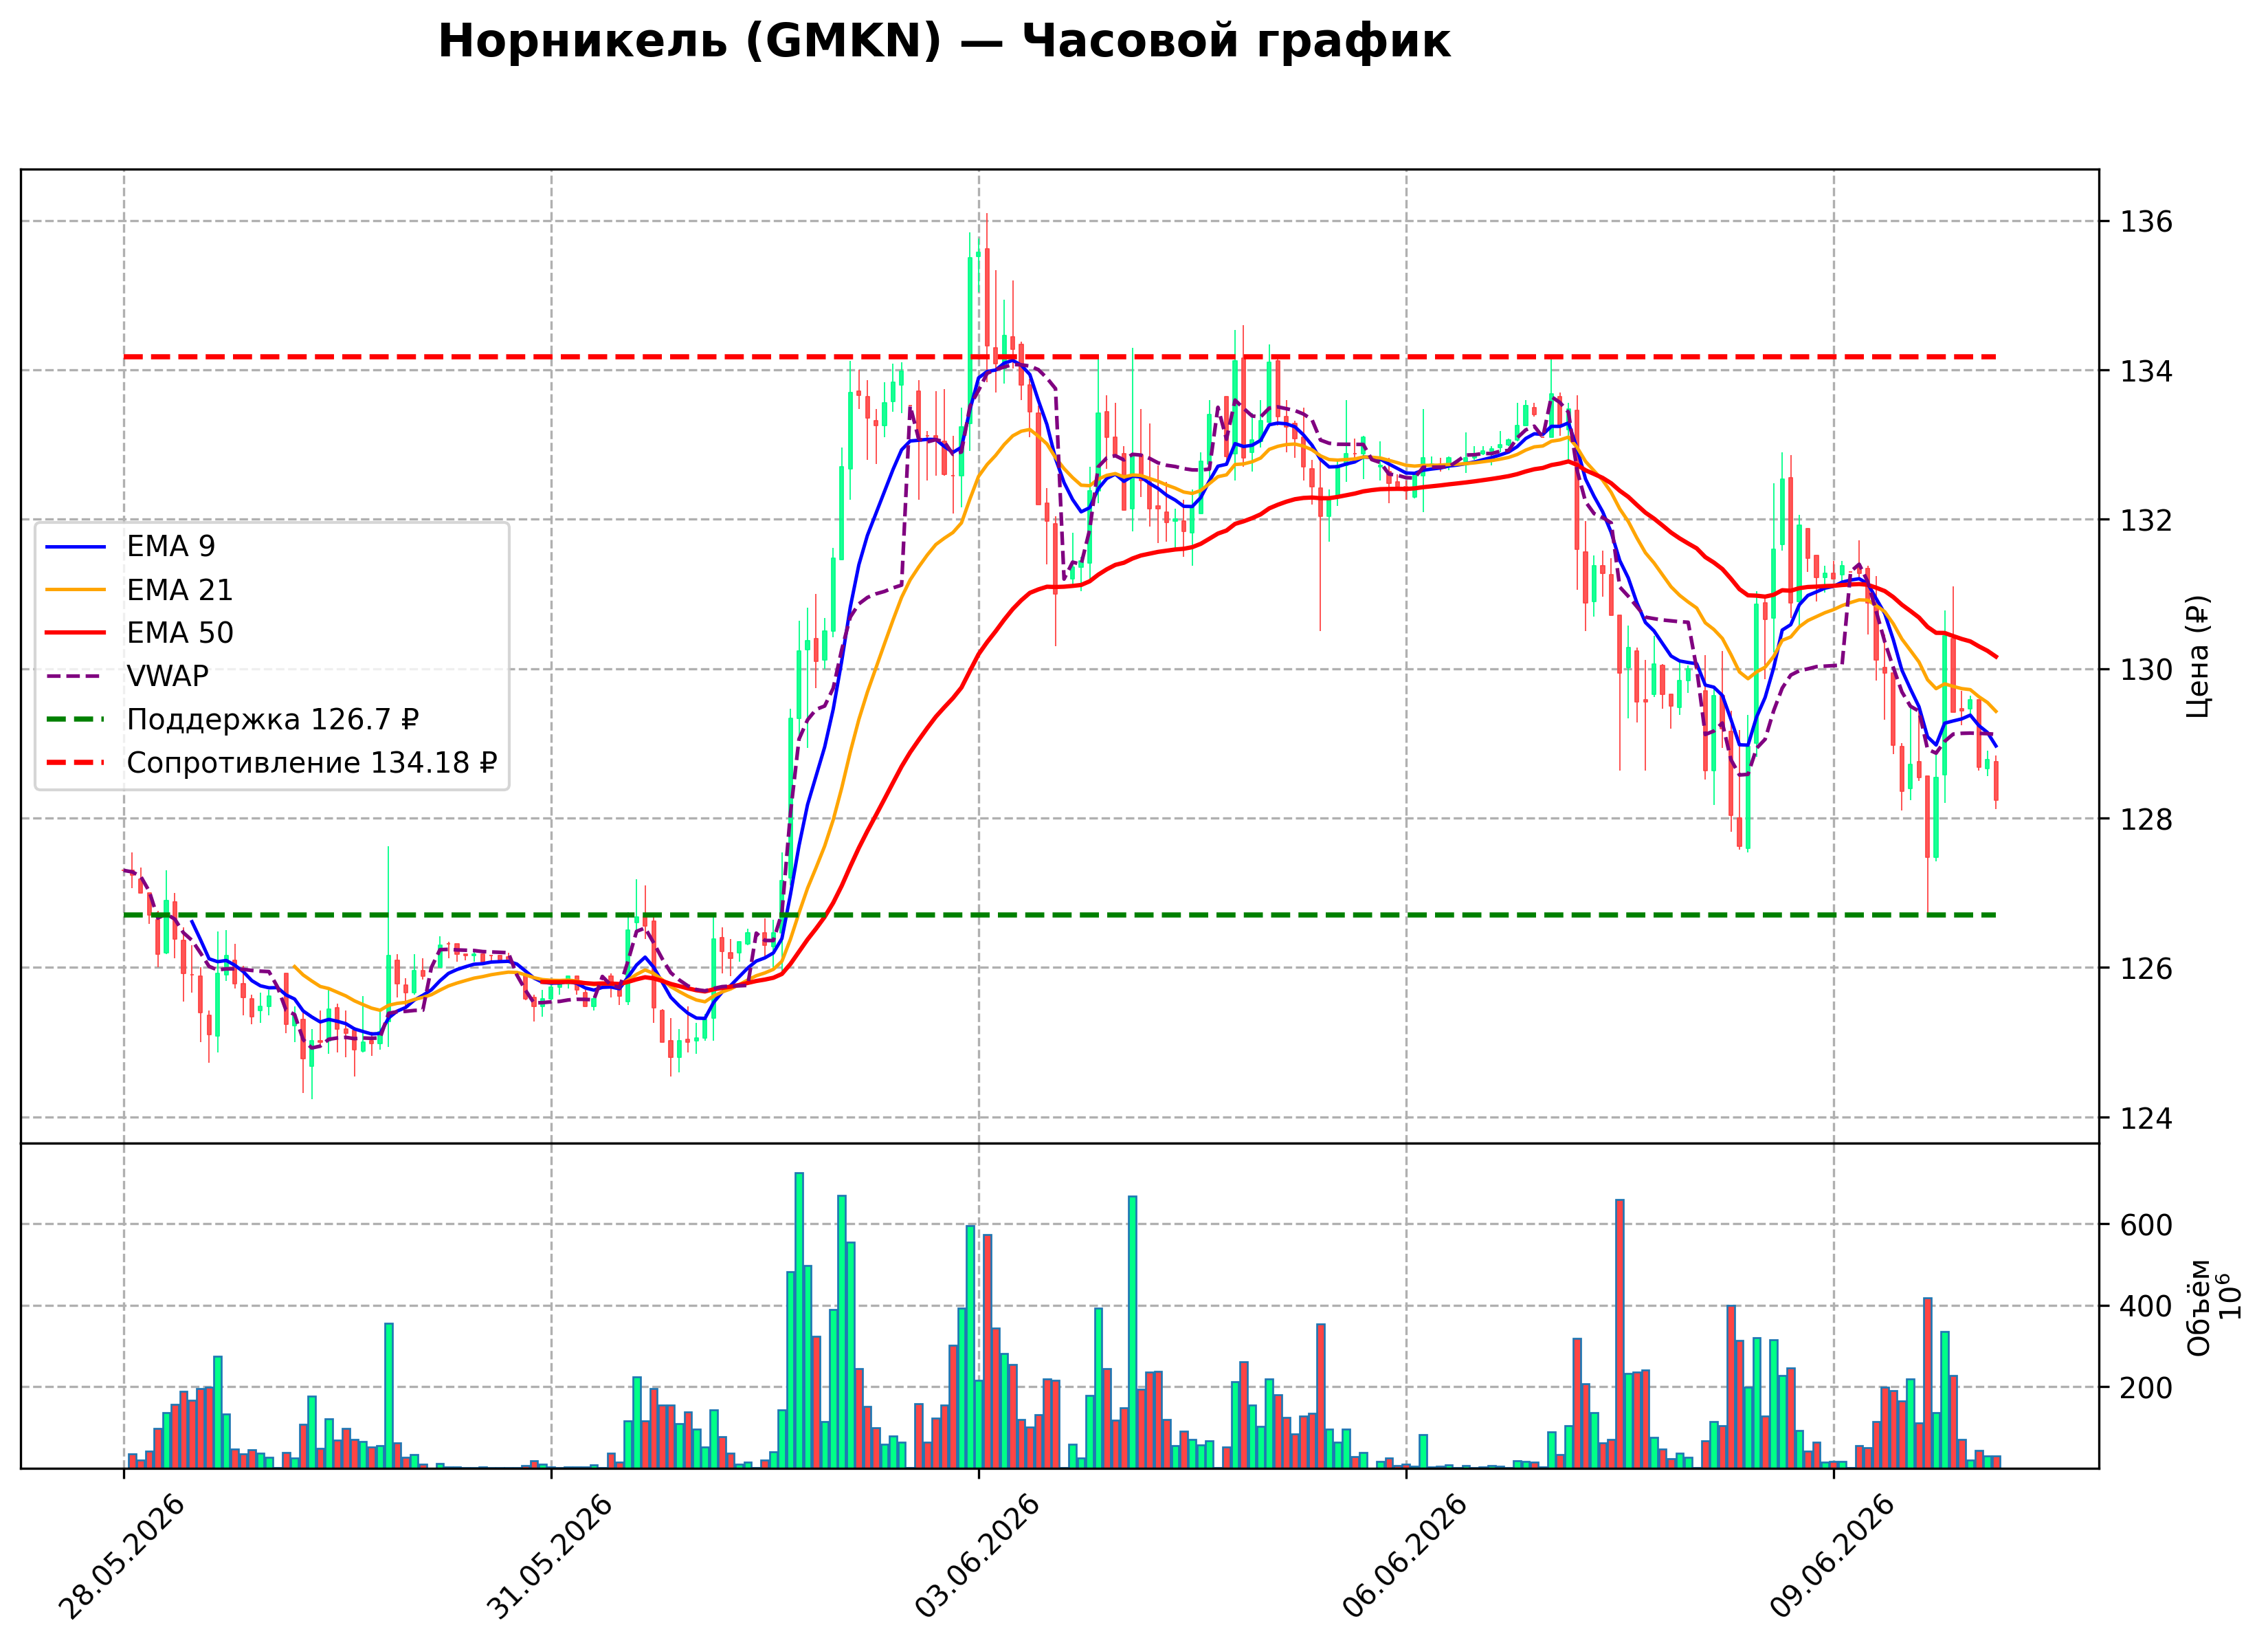The height and width of the screenshot is (1645, 2268).
Task: Click the 136 price axis label
Action: pos(2147,221)
